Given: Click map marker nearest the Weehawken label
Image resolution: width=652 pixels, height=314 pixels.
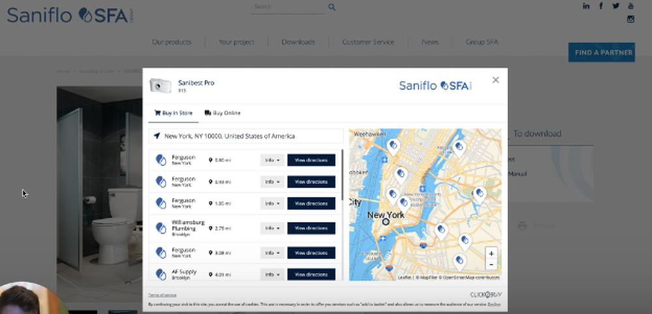Looking at the screenshot, I should pos(393,147).
